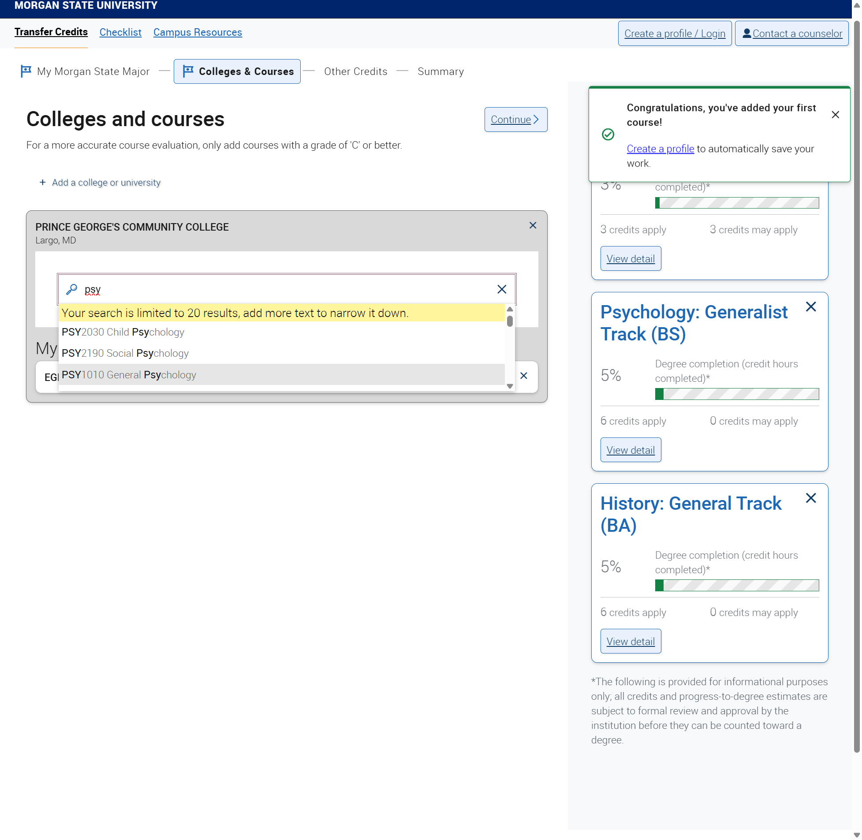862x840 pixels.
Task: Click the dropdown list scrollbar thumb
Action: (x=510, y=321)
